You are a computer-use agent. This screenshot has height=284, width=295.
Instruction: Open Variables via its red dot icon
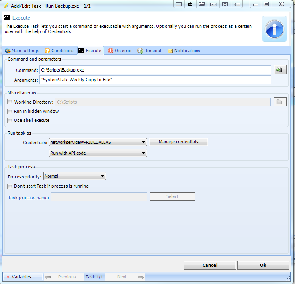tap(8, 277)
